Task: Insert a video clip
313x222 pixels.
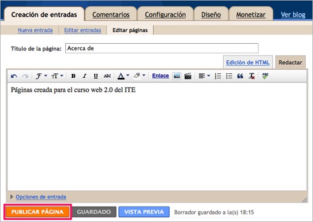Action: (x=187, y=76)
